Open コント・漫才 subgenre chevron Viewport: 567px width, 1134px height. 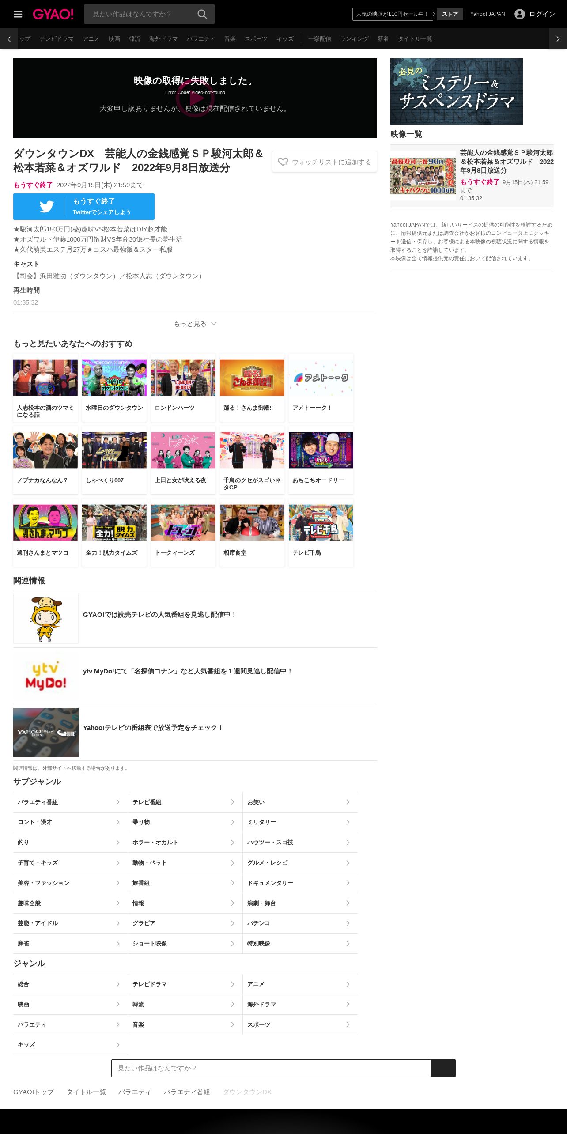118,822
